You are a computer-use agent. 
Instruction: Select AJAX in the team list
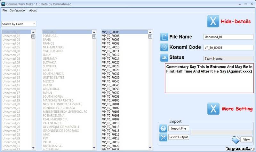point(67,134)
